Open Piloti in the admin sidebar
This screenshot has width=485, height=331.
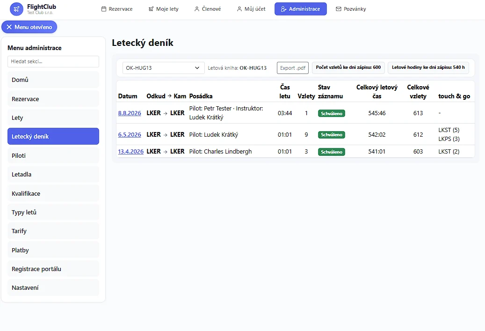click(53, 156)
